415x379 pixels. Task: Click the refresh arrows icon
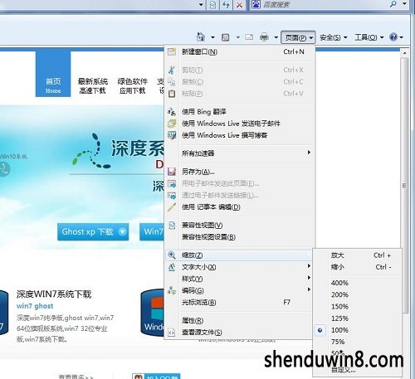(x=226, y=5)
